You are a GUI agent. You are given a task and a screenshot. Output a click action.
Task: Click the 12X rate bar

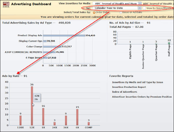32,106
